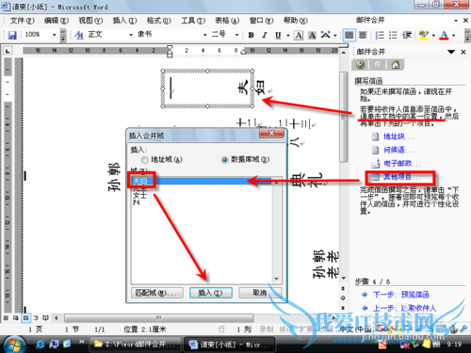
Task: Open the underline style dropdown arrow
Action: 288,35
